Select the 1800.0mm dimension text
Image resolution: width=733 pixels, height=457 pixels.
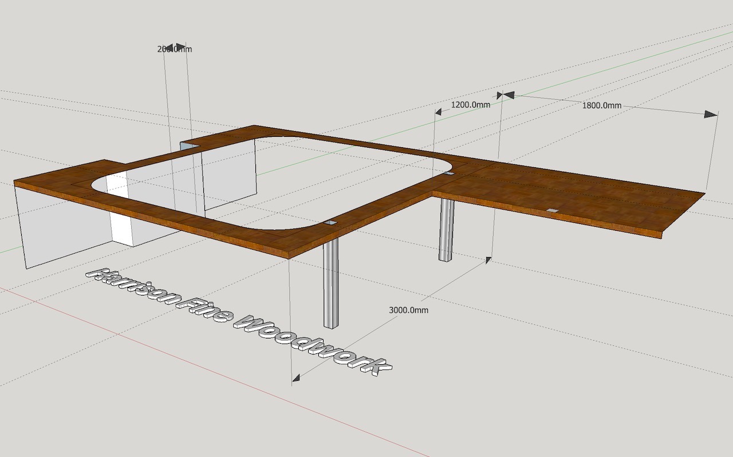(601, 105)
